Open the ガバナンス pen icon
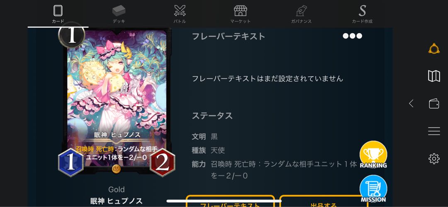448x207 pixels. pyautogui.click(x=301, y=14)
